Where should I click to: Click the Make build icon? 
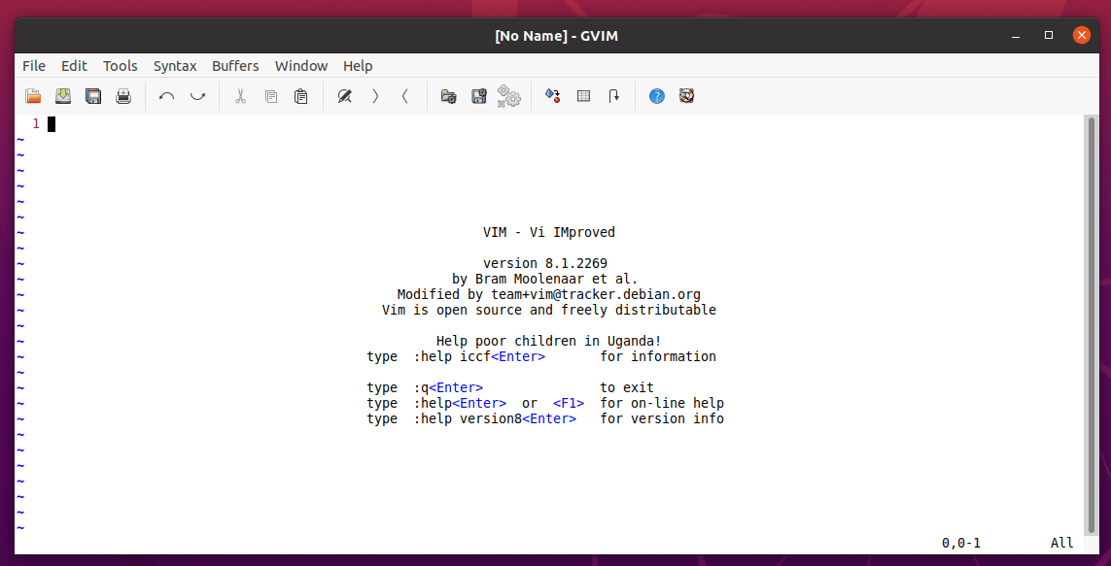(553, 95)
